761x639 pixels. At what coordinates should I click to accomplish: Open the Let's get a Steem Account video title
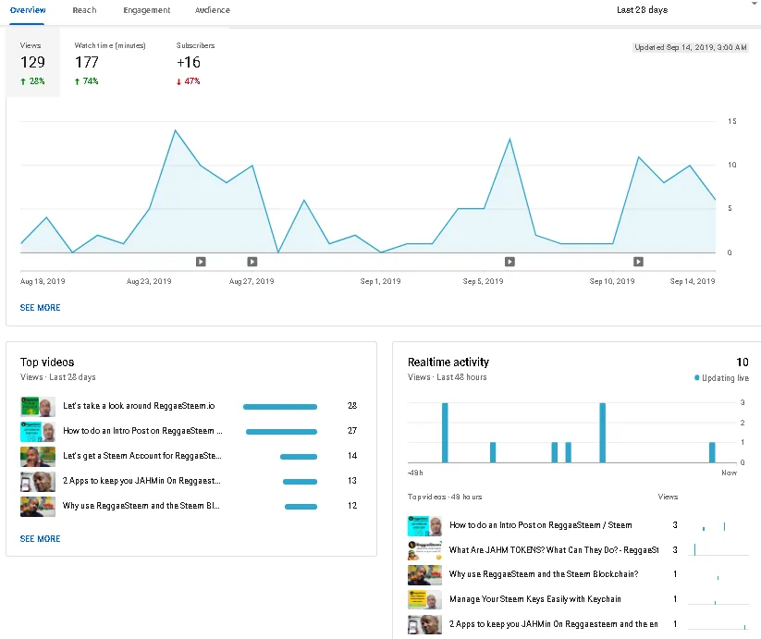[x=141, y=456]
